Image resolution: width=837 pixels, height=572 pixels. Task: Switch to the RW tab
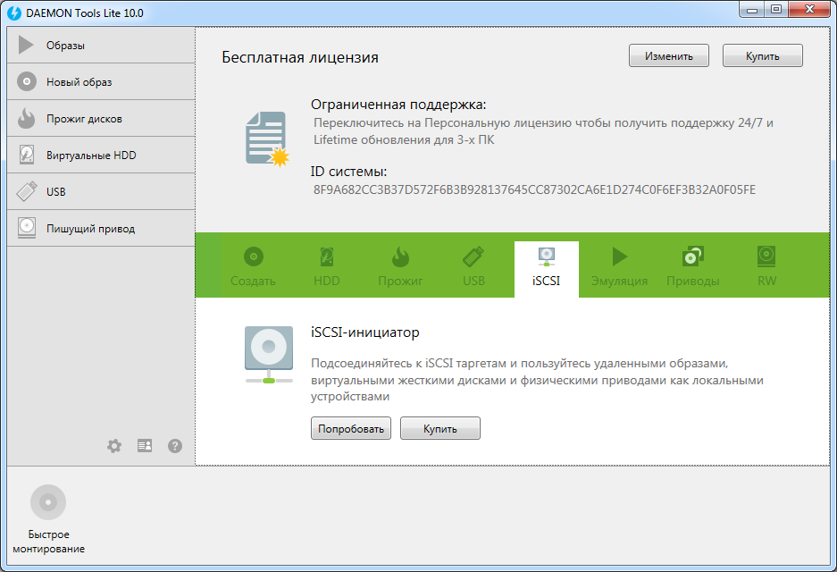point(766,266)
